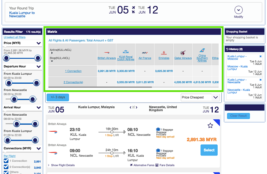
Task: Click the Clear Result button
Action: pos(238,116)
